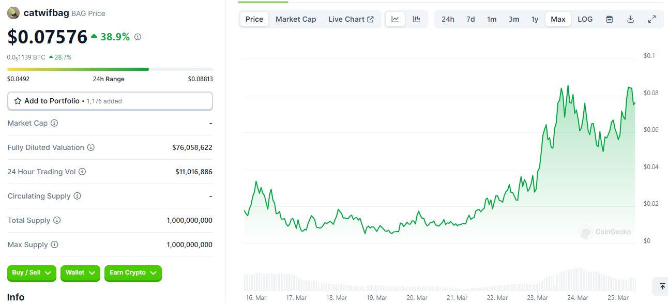Image resolution: width=668 pixels, height=303 pixels.
Task: Switch to the candlestick chart view icon
Action: [416, 19]
